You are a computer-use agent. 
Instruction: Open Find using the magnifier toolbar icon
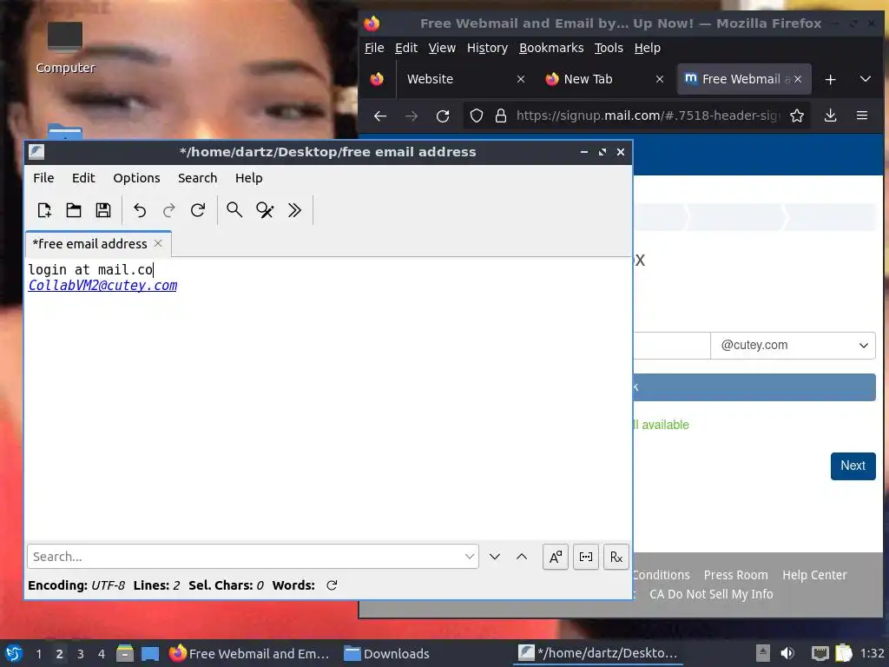[x=234, y=210]
